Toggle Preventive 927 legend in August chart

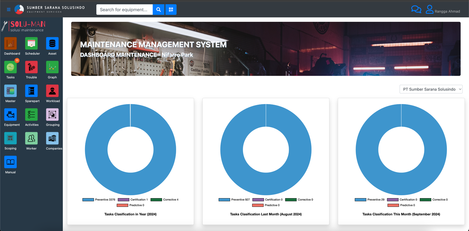pos(234,200)
